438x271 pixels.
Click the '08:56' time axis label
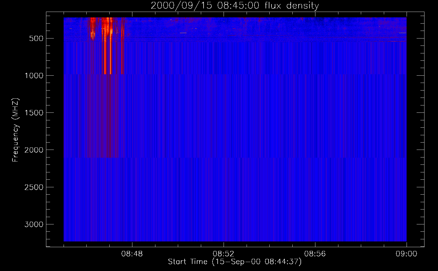point(315,254)
